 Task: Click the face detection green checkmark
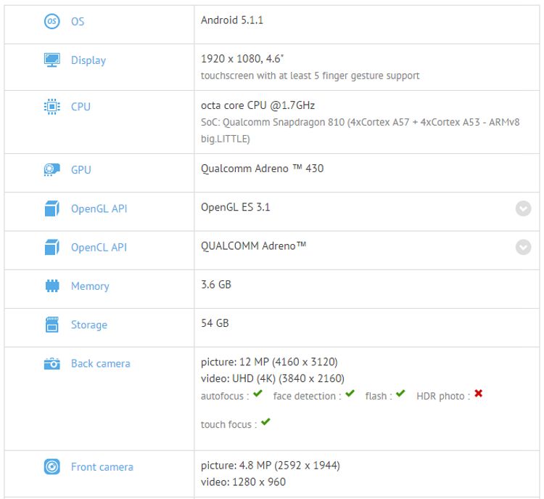coord(350,394)
